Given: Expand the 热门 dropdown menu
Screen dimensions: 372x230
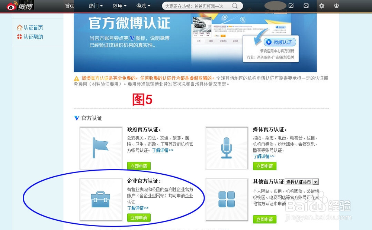Looking at the screenshot, I should click(x=96, y=6).
